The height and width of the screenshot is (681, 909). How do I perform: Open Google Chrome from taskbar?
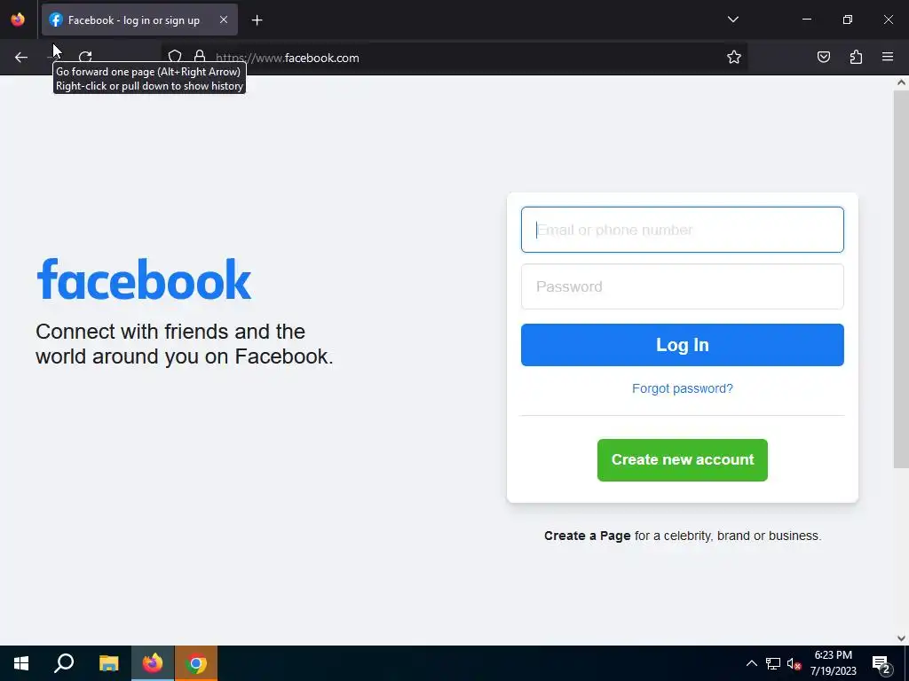point(196,663)
